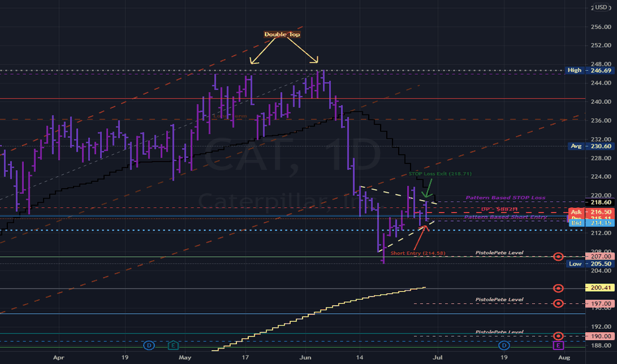Click the 252.00 price axis label

tap(601, 46)
